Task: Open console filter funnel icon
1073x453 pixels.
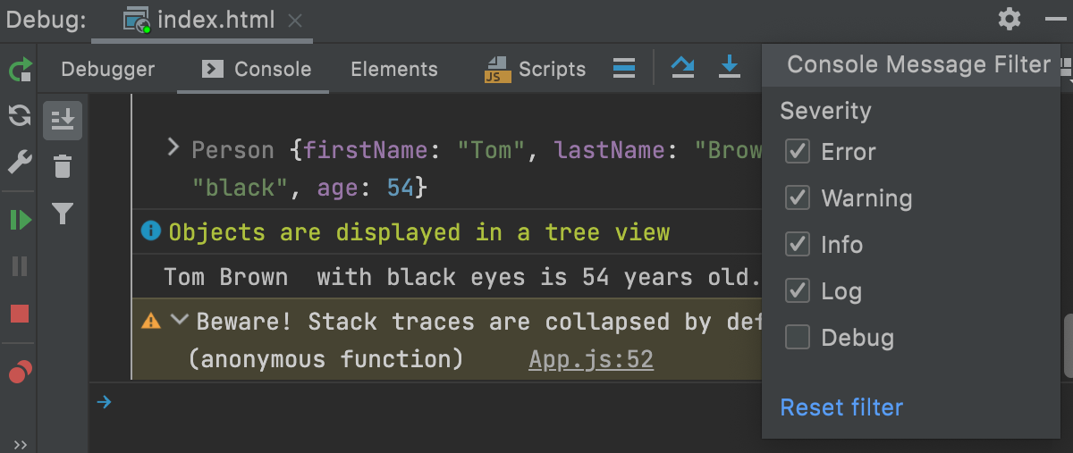Action: click(63, 214)
